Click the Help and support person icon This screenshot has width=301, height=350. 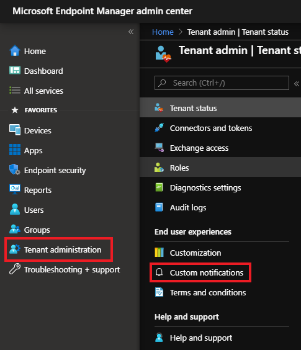159,338
